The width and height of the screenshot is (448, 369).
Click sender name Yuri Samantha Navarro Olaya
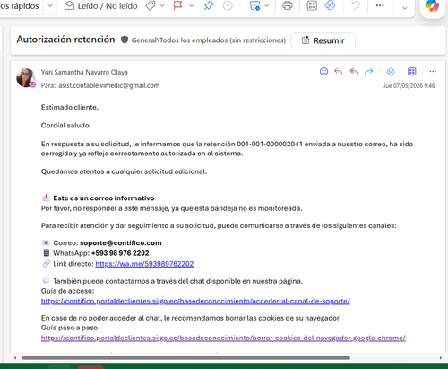click(84, 72)
